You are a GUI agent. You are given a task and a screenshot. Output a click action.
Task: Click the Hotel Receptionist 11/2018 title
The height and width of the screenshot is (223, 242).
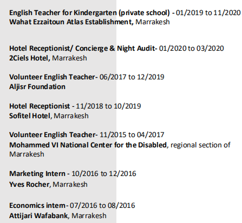[x=40, y=106]
